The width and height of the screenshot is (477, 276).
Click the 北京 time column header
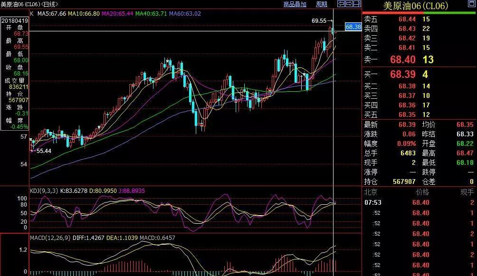point(371,192)
